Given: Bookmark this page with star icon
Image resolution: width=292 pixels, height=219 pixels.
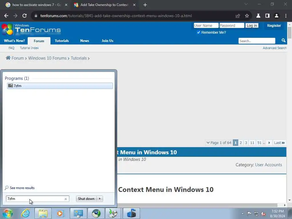Looking at the screenshot, I should pos(247,16).
